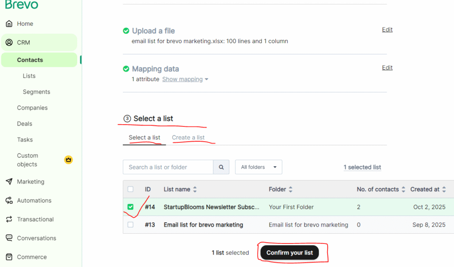The width and height of the screenshot is (454, 267).
Task: Check the Email list for brevo marketing checkbox
Action: [130, 225]
